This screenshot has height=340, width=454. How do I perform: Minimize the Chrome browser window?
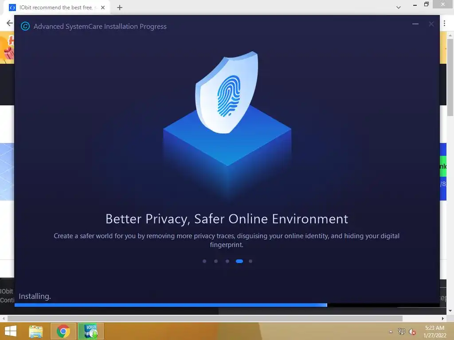[x=415, y=5]
